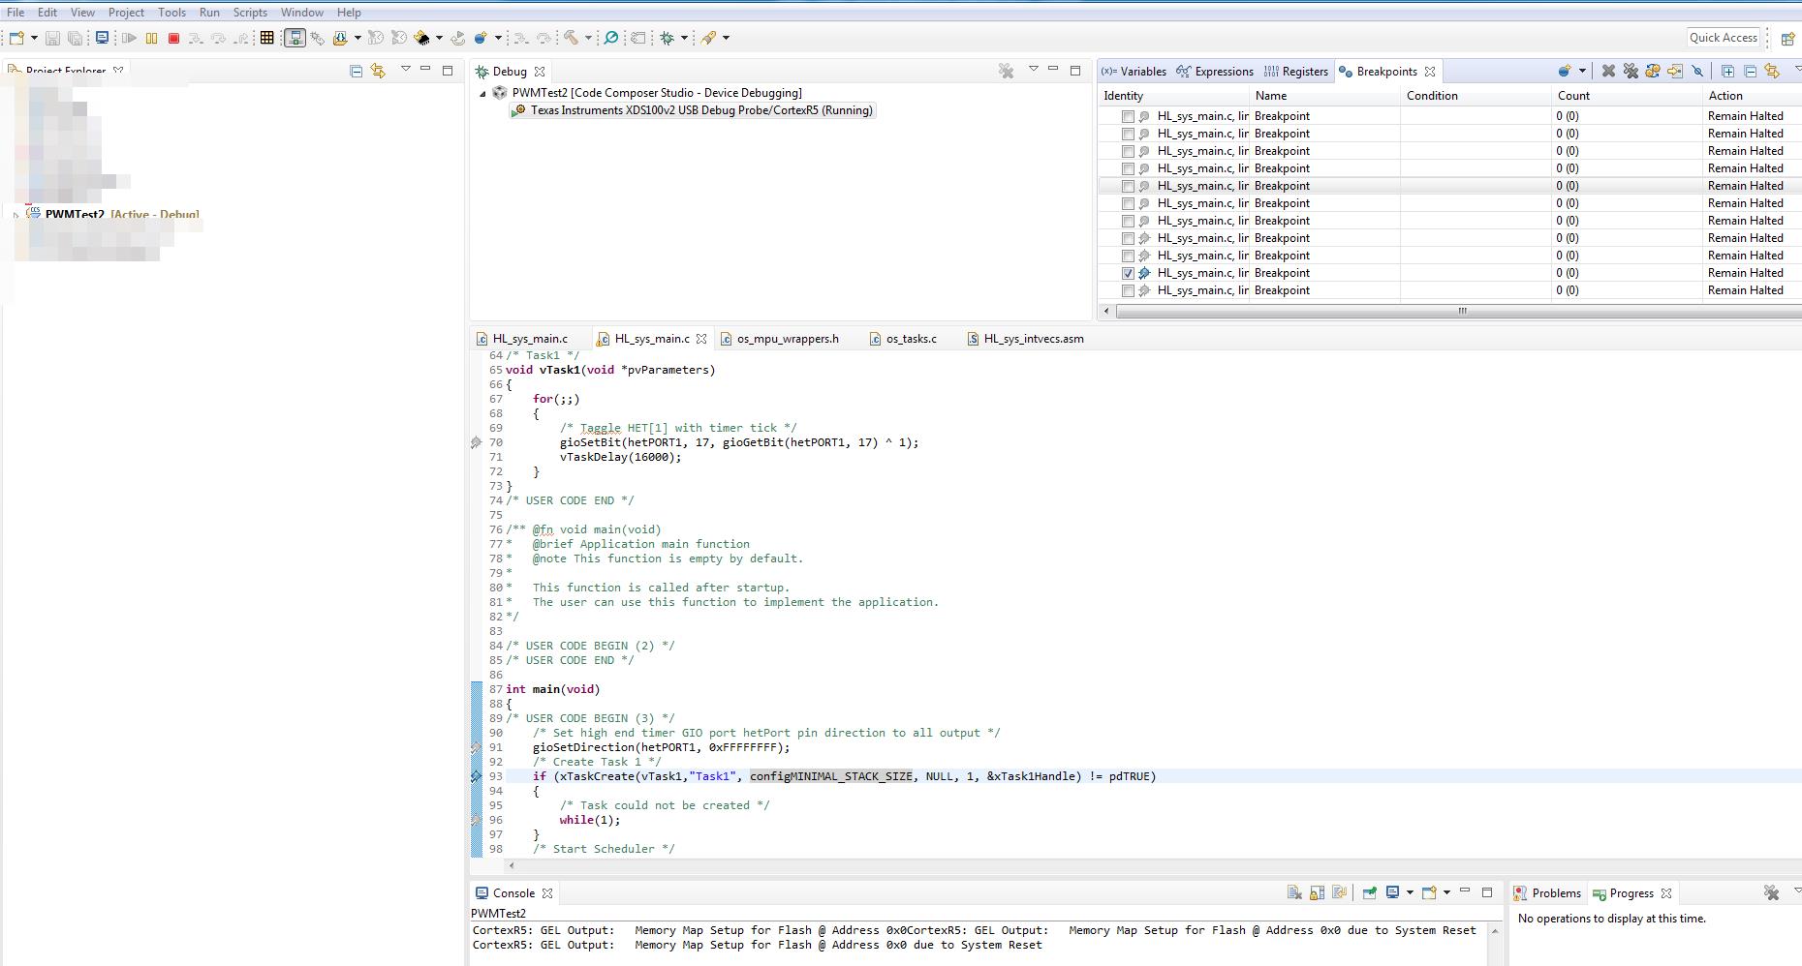
Task: Open the Scripts menu
Action: [250, 12]
